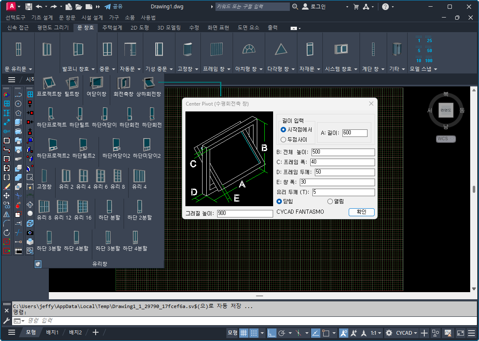Open the 아치형 창 arched window tool
Viewport: 479px width, 341px height.
[x=249, y=49]
